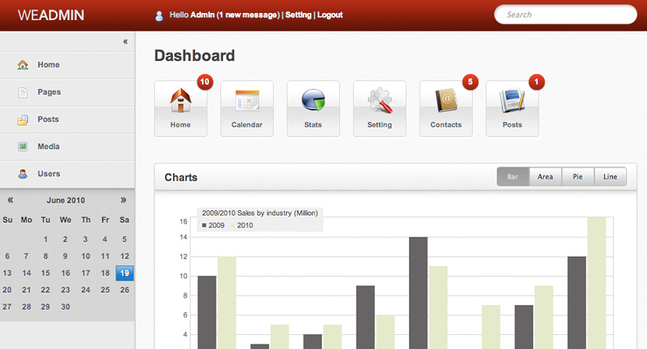Open the Setting tools icon
The height and width of the screenshot is (349, 647).
point(379,103)
